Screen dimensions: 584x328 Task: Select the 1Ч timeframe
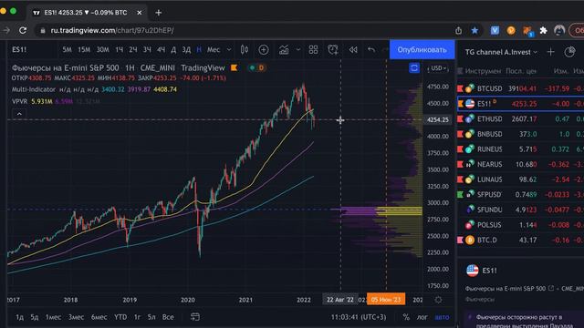pos(120,49)
